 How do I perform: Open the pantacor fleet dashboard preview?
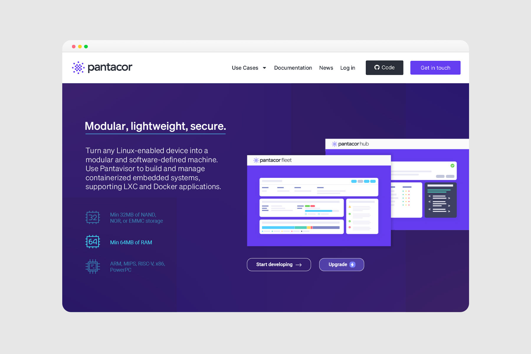pyautogui.click(x=319, y=201)
